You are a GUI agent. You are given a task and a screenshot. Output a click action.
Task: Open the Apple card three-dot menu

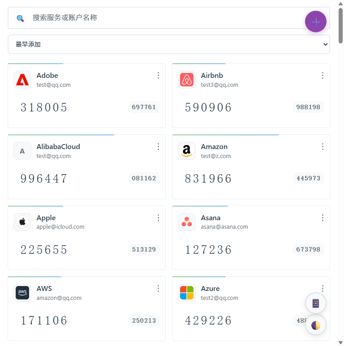158,218
